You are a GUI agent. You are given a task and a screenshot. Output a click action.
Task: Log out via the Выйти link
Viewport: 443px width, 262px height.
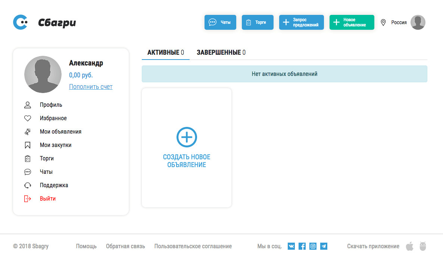[48, 199]
